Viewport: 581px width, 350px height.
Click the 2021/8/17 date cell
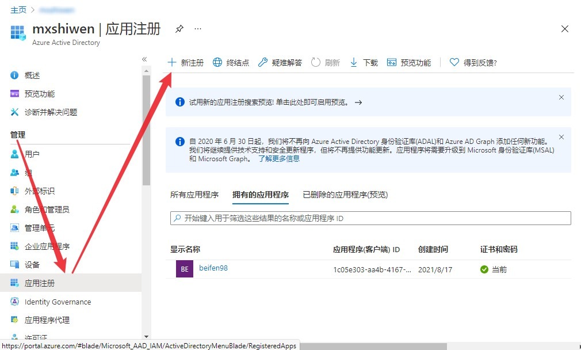pyautogui.click(x=435, y=269)
